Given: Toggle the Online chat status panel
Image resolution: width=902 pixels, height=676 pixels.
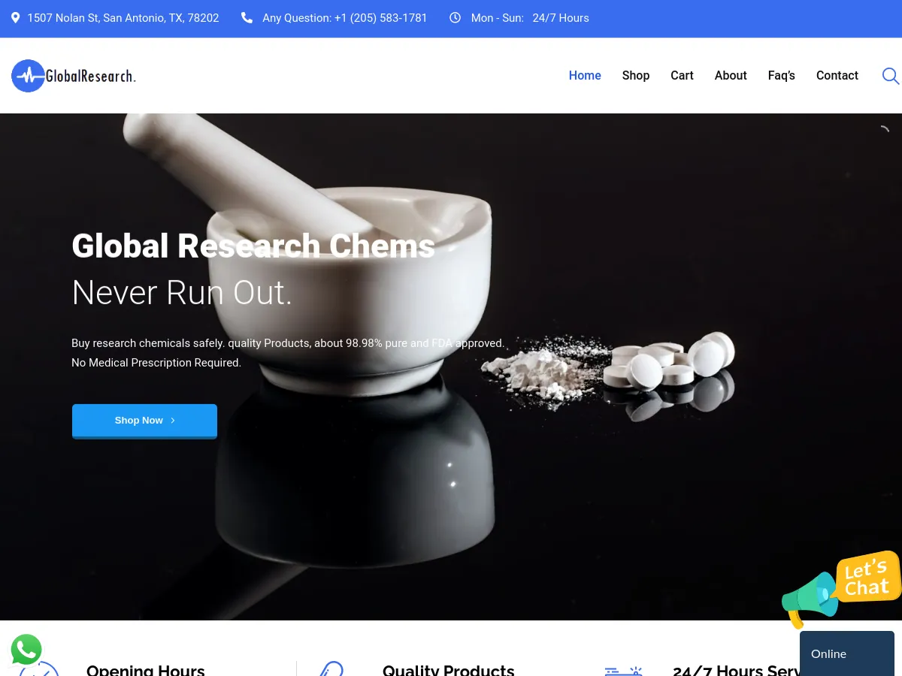Looking at the screenshot, I should pyautogui.click(x=846, y=653).
